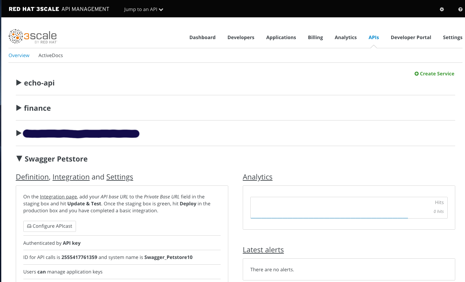The width and height of the screenshot is (465, 282).
Task: Click 'Users can manage application keys' row
Action: (122, 272)
